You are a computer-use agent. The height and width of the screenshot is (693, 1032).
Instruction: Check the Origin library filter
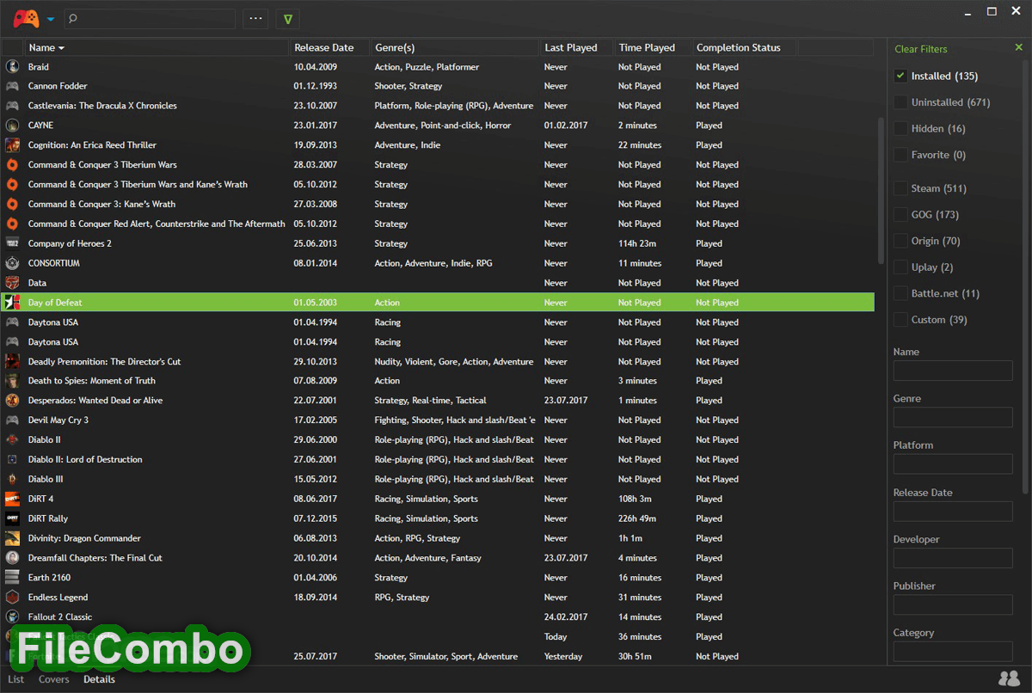(x=900, y=241)
